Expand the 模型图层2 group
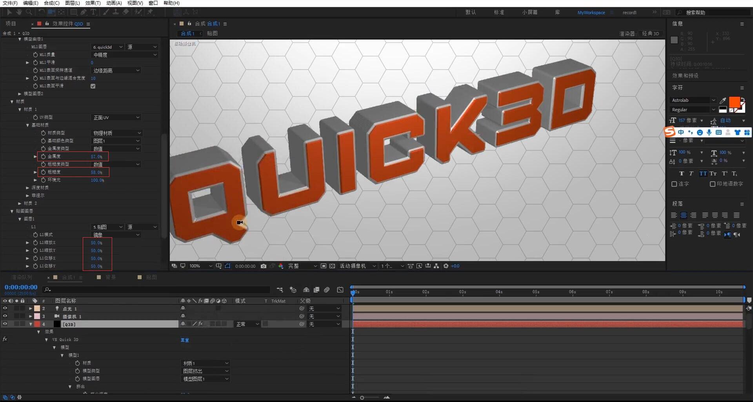 20,94
